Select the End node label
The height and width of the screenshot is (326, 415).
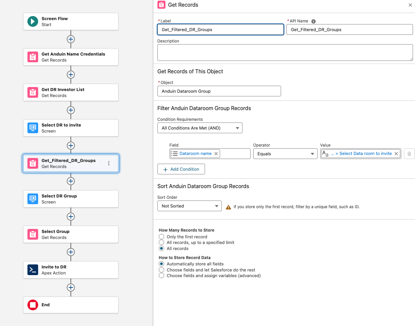46,305
